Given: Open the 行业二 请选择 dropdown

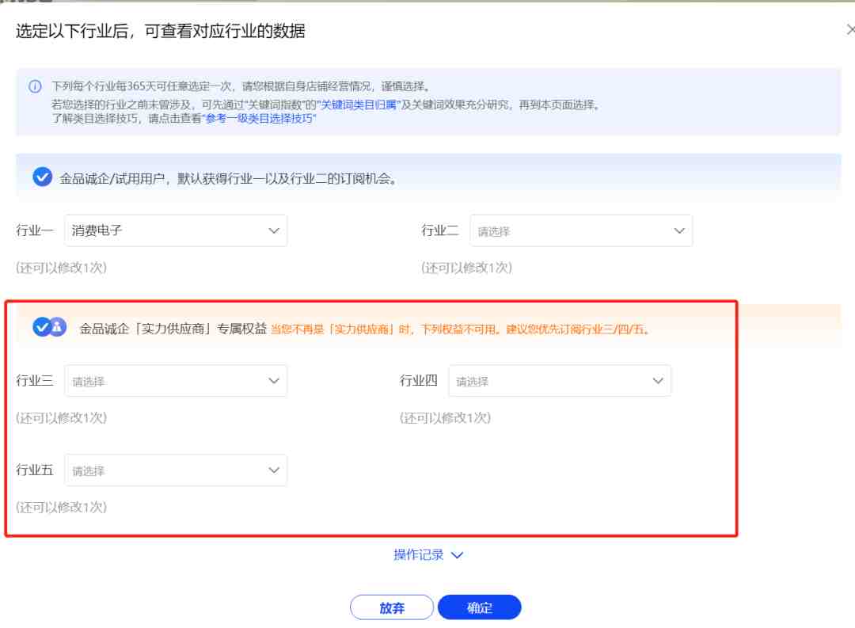Looking at the screenshot, I should pyautogui.click(x=581, y=230).
